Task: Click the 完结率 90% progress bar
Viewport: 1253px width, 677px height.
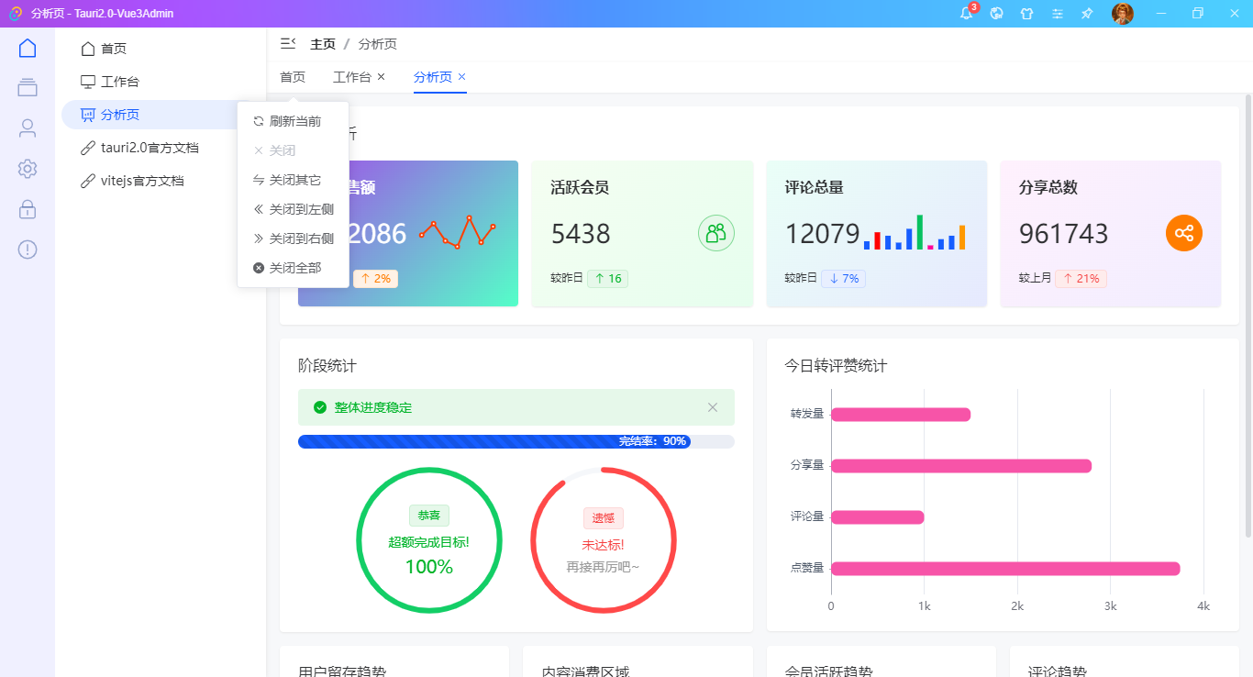Action: coord(514,440)
